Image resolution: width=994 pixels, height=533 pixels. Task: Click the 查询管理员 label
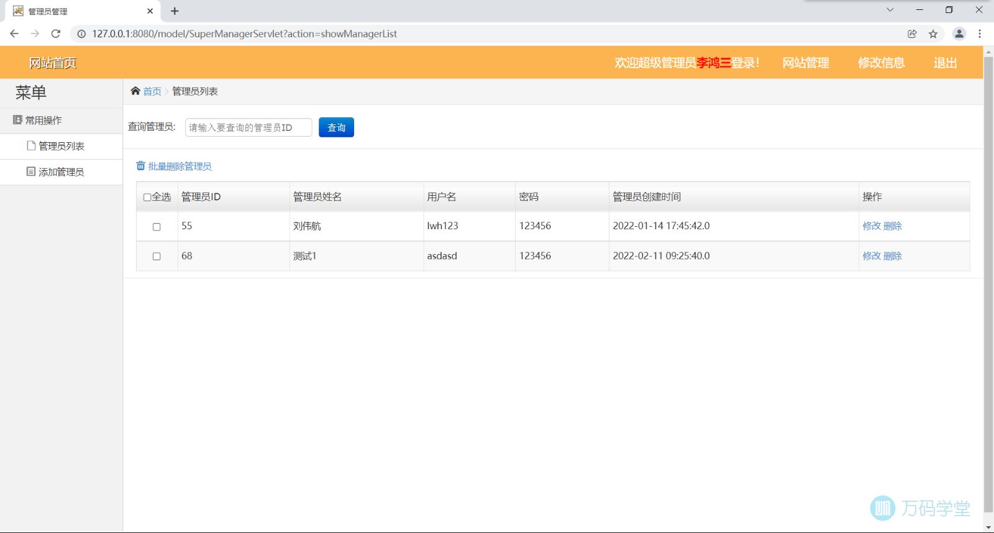[x=152, y=127]
